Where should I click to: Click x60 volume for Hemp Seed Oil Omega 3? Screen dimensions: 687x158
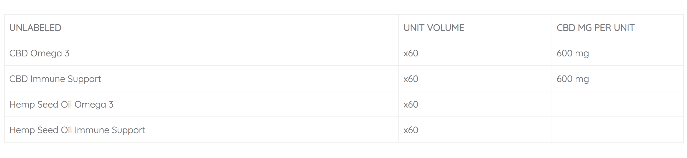[x=411, y=104]
